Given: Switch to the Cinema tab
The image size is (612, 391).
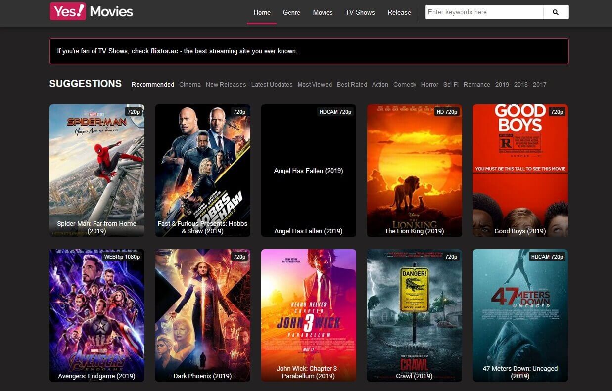Looking at the screenshot, I should [x=190, y=85].
